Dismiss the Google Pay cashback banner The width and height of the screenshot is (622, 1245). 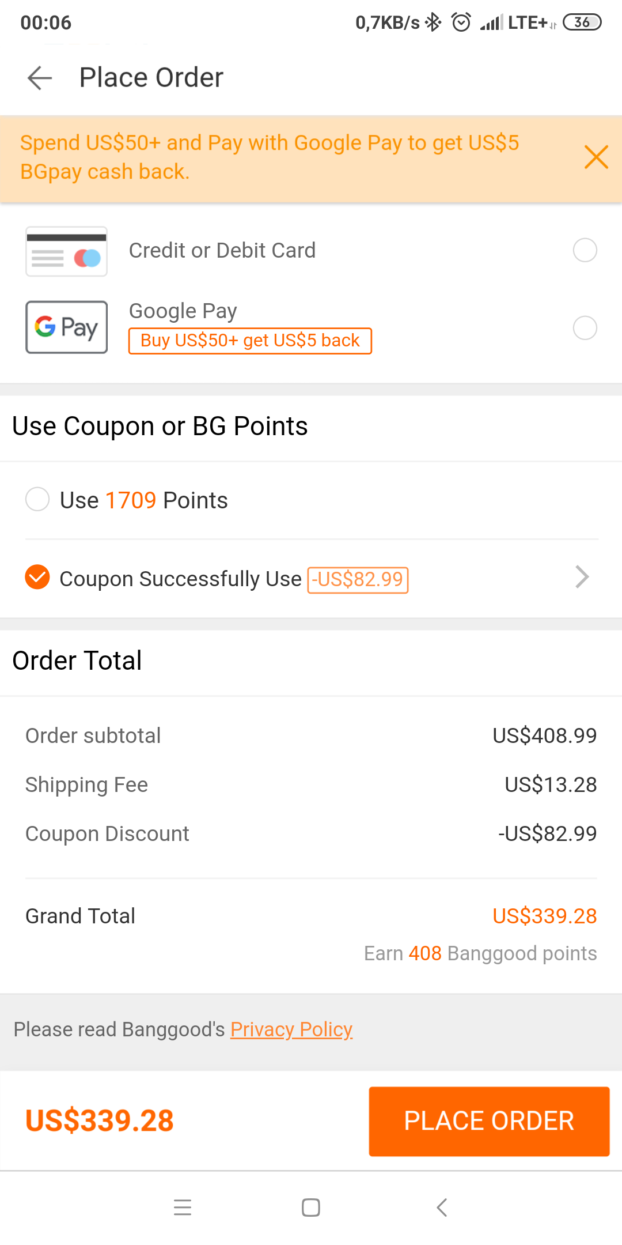click(x=596, y=157)
